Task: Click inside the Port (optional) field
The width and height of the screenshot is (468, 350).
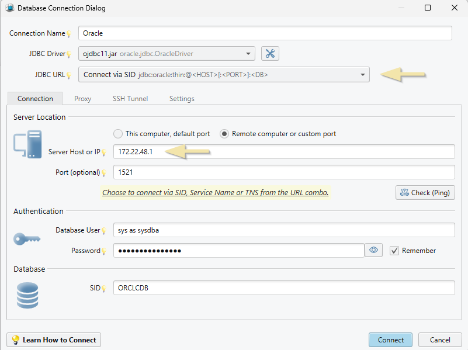Action: [x=175, y=172]
